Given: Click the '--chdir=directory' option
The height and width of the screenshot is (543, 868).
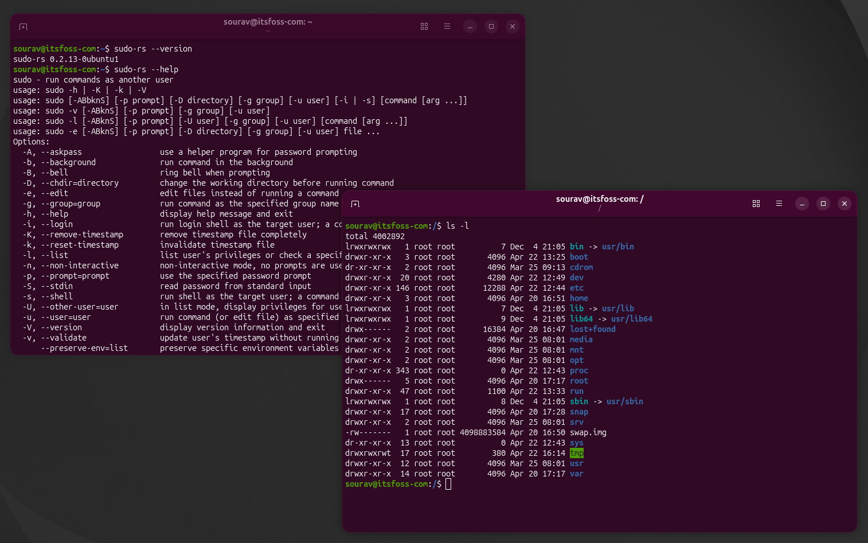Looking at the screenshot, I should (x=80, y=183).
